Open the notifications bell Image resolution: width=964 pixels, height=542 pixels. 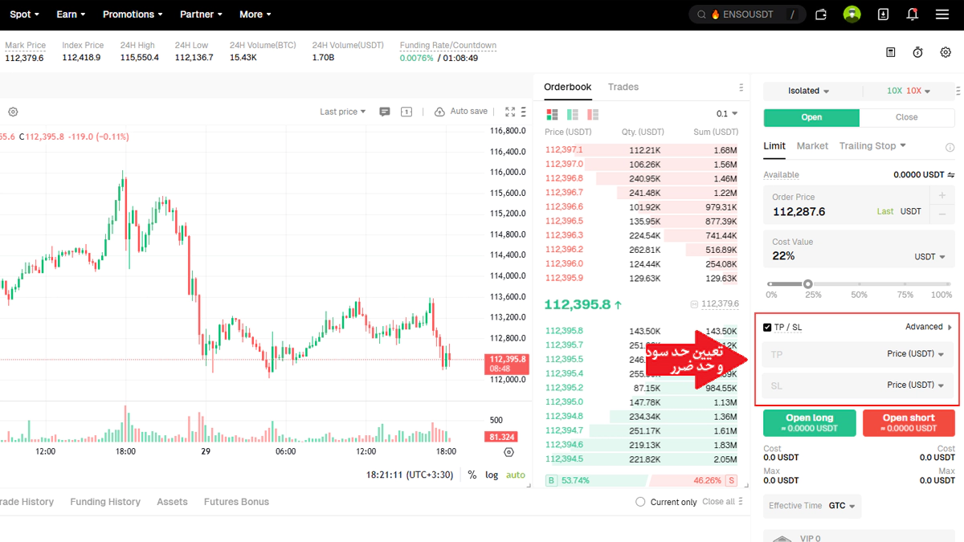(912, 14)
